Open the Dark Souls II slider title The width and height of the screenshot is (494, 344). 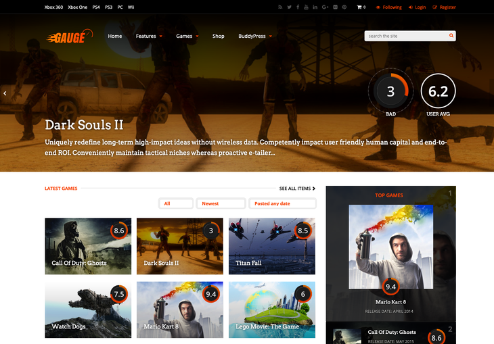(x=84, y=125)
